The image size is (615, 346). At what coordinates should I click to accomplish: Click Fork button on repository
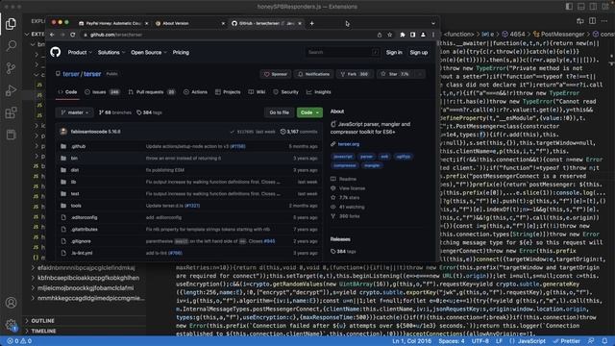pyautogui.click(x=355, y=74)
